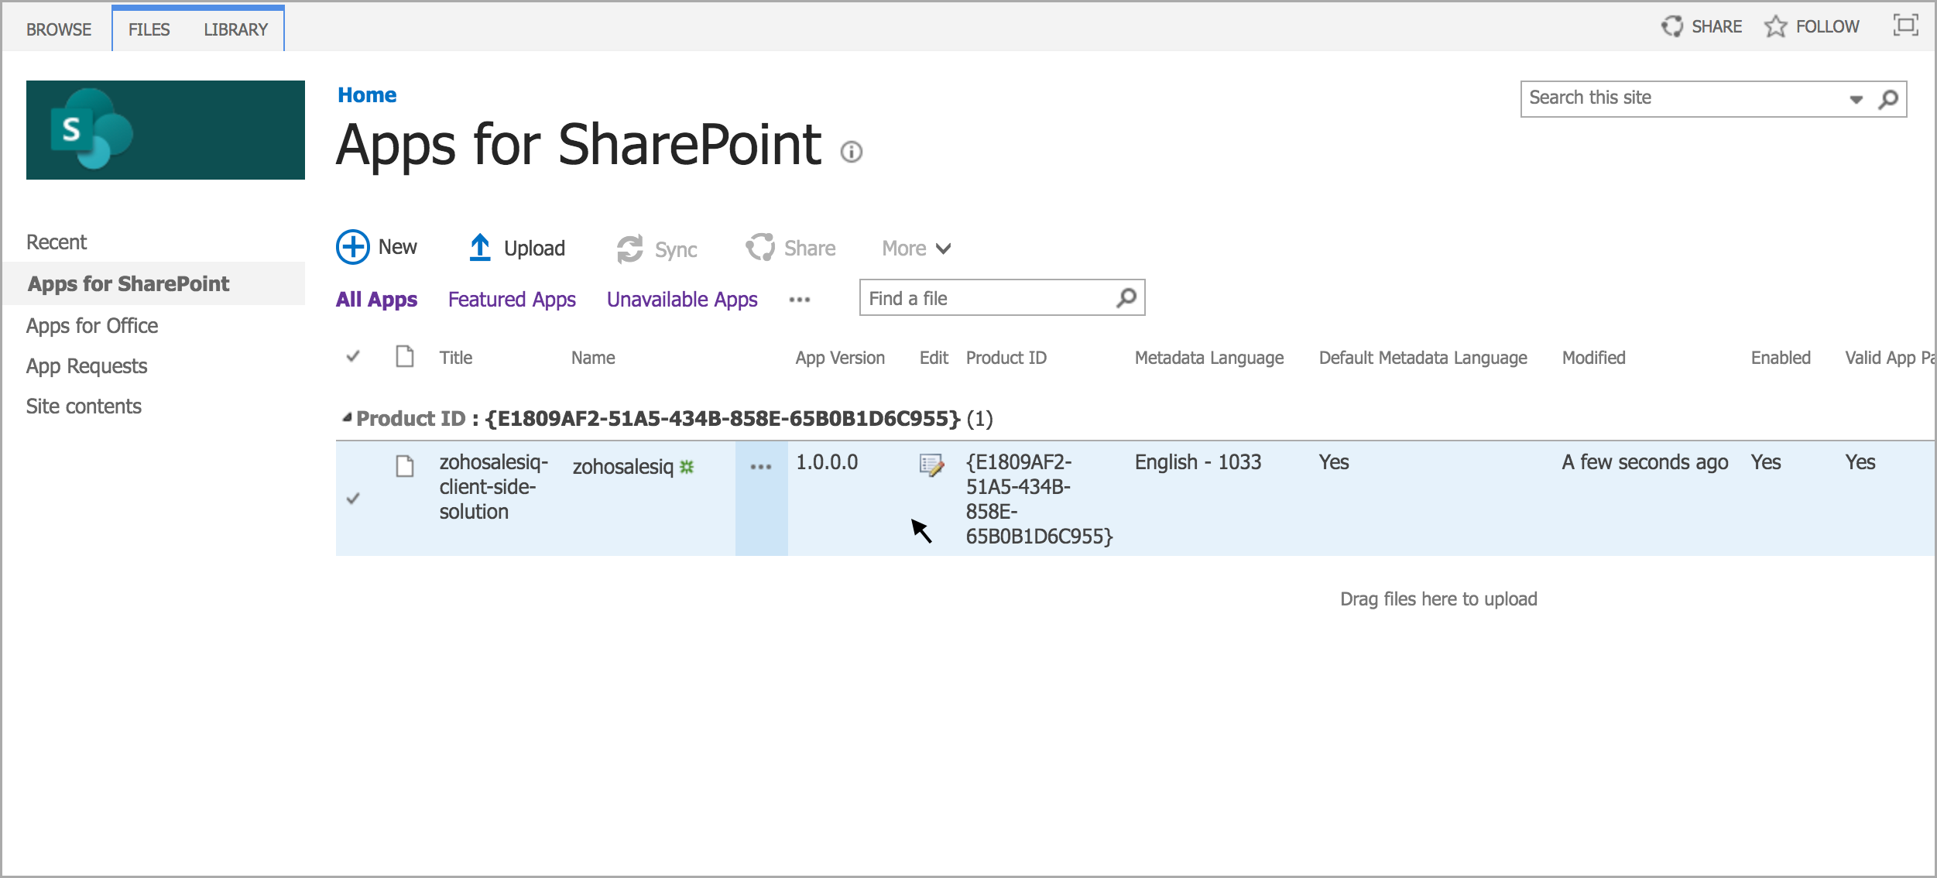
Task: Open the Featured Apps view
Action: [512, 300]
